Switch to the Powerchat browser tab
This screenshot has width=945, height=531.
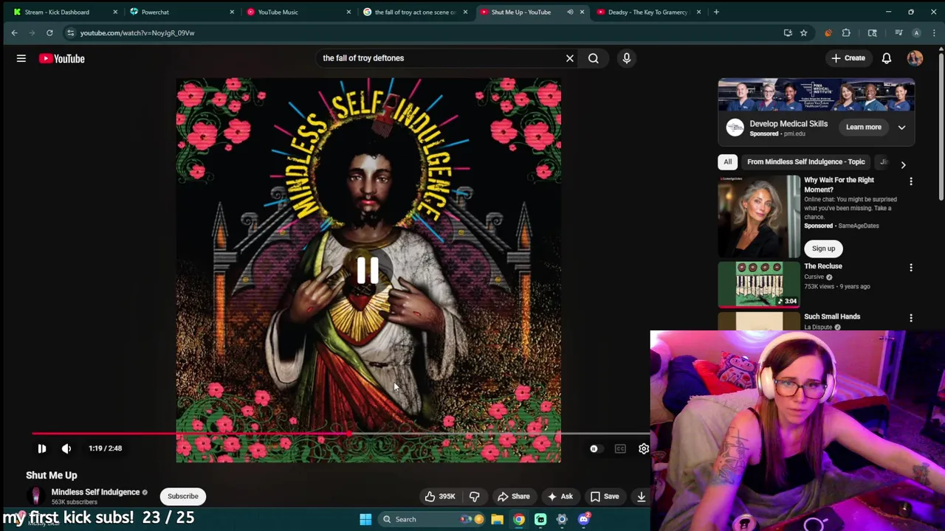pyautogui.click(x=155, y=12)
